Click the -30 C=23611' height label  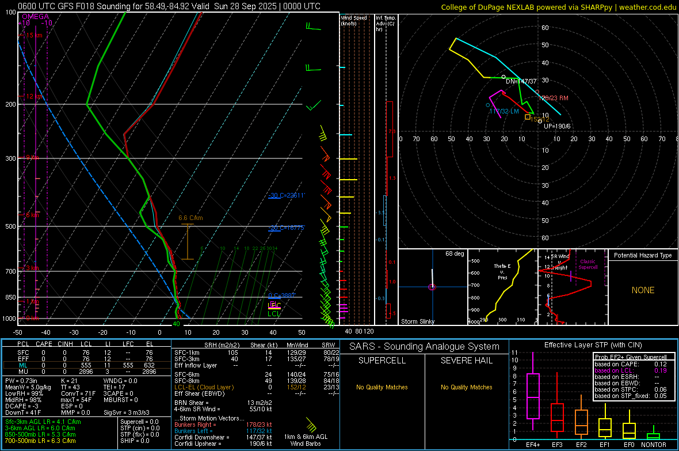coord(287,196)
